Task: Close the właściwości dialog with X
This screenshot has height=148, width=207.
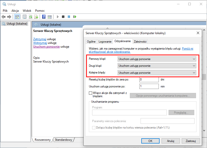Action: (x=198, y=33)
